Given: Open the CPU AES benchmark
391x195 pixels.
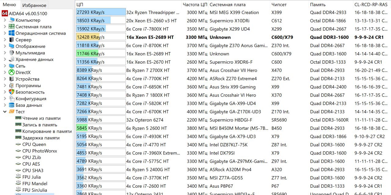Looking at the screenshot, I should coord(31,164).
